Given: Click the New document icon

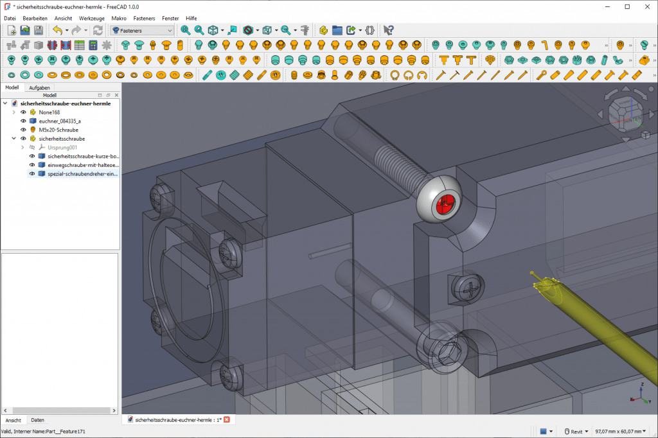Looking at the screenshot, I should tap(11, 30).
